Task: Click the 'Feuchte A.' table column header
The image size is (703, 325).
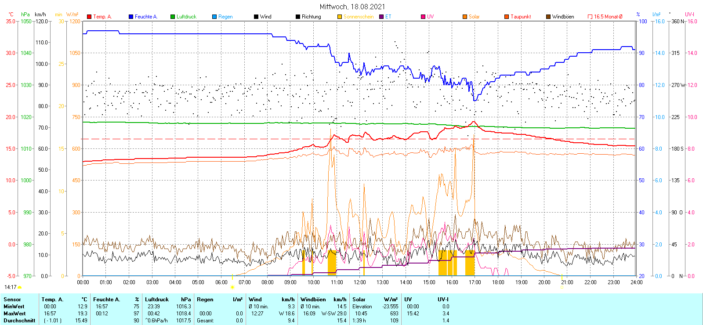Action: point(106,300)
